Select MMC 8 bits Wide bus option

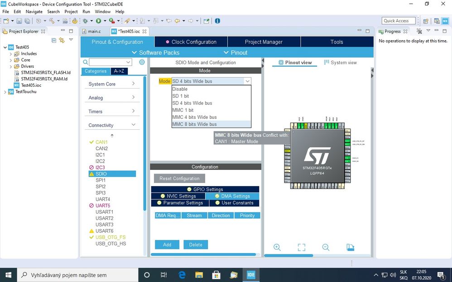pyautogui.click(x=212, y=124)
